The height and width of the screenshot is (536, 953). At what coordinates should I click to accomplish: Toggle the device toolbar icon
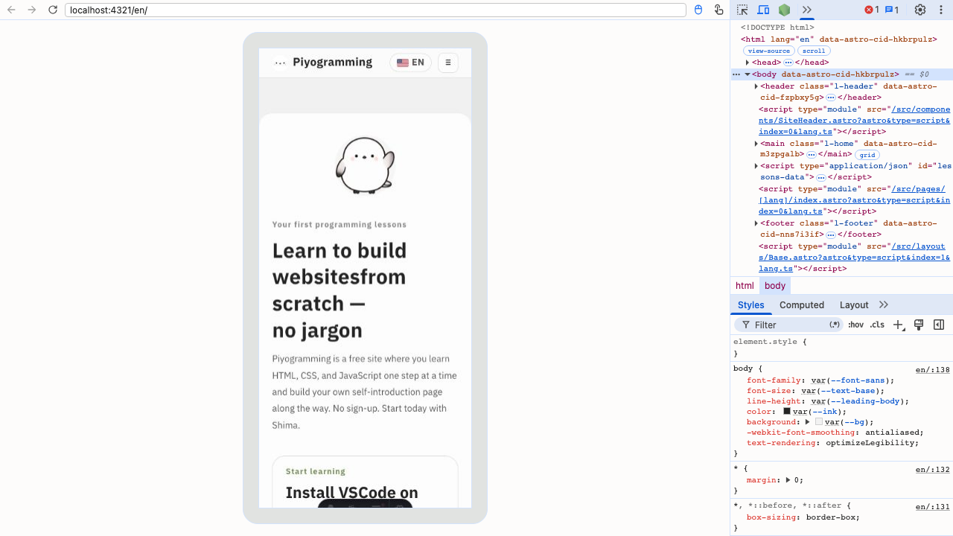coord(763,10)
